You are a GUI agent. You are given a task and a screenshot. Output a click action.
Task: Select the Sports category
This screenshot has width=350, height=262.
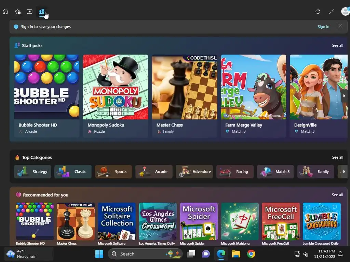click(113, 172)
